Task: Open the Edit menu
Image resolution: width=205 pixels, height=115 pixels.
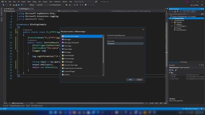Action: (10, 2)
